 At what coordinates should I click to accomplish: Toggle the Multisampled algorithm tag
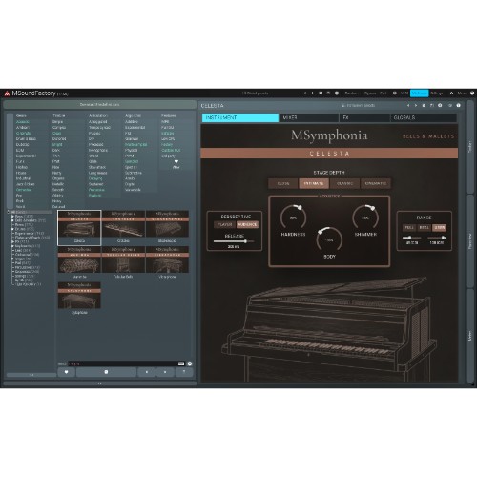pos(135,145)
